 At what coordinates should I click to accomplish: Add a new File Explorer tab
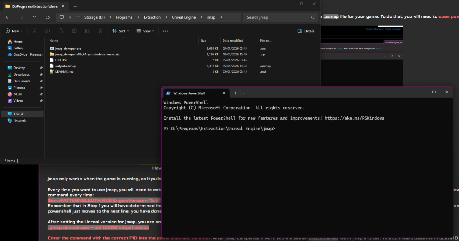(75, 6)
